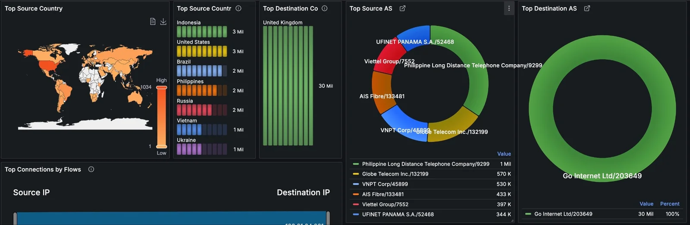Image resolution: width=690 pixels, height=225 pixels.
Task: Show info for Top Destination Country panel
Action: pos(325,8)
